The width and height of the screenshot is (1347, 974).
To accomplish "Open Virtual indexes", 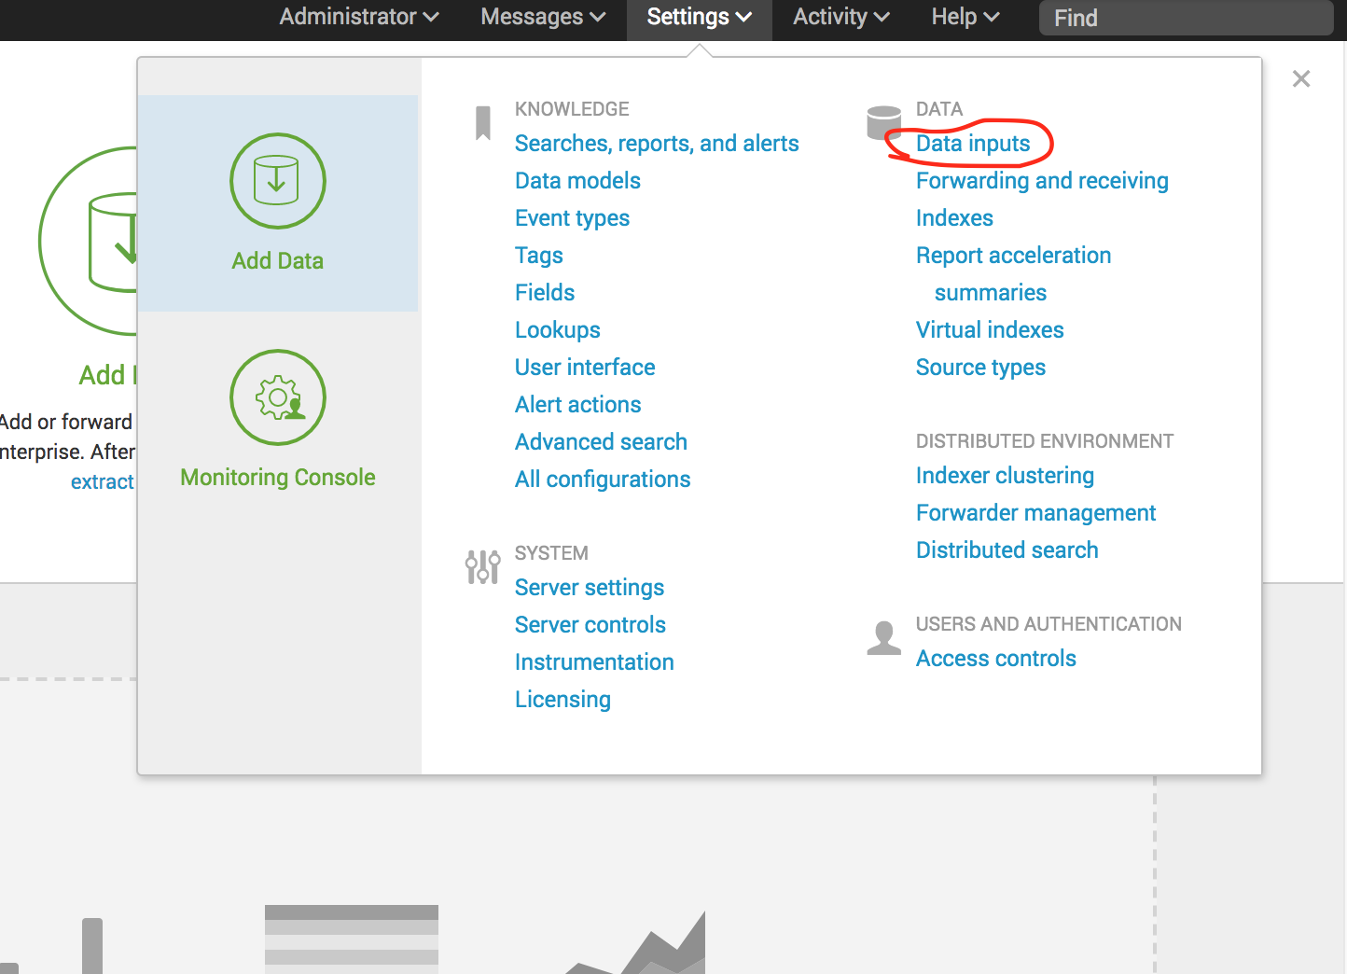I will [x=990, y=330].
